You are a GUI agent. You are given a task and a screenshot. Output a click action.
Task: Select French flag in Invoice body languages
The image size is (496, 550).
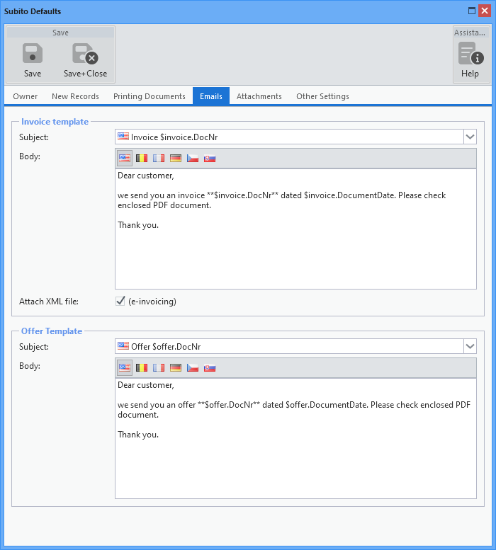159,158
